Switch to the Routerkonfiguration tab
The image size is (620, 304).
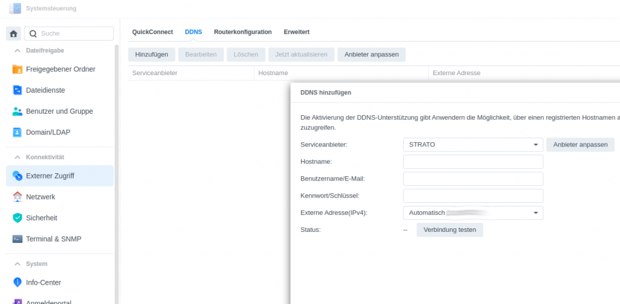pos(243,32)
